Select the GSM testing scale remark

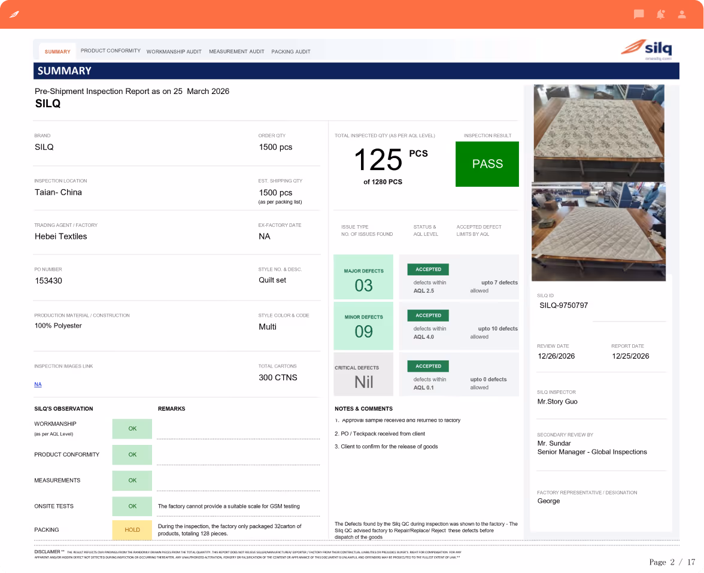click(229, 507)
